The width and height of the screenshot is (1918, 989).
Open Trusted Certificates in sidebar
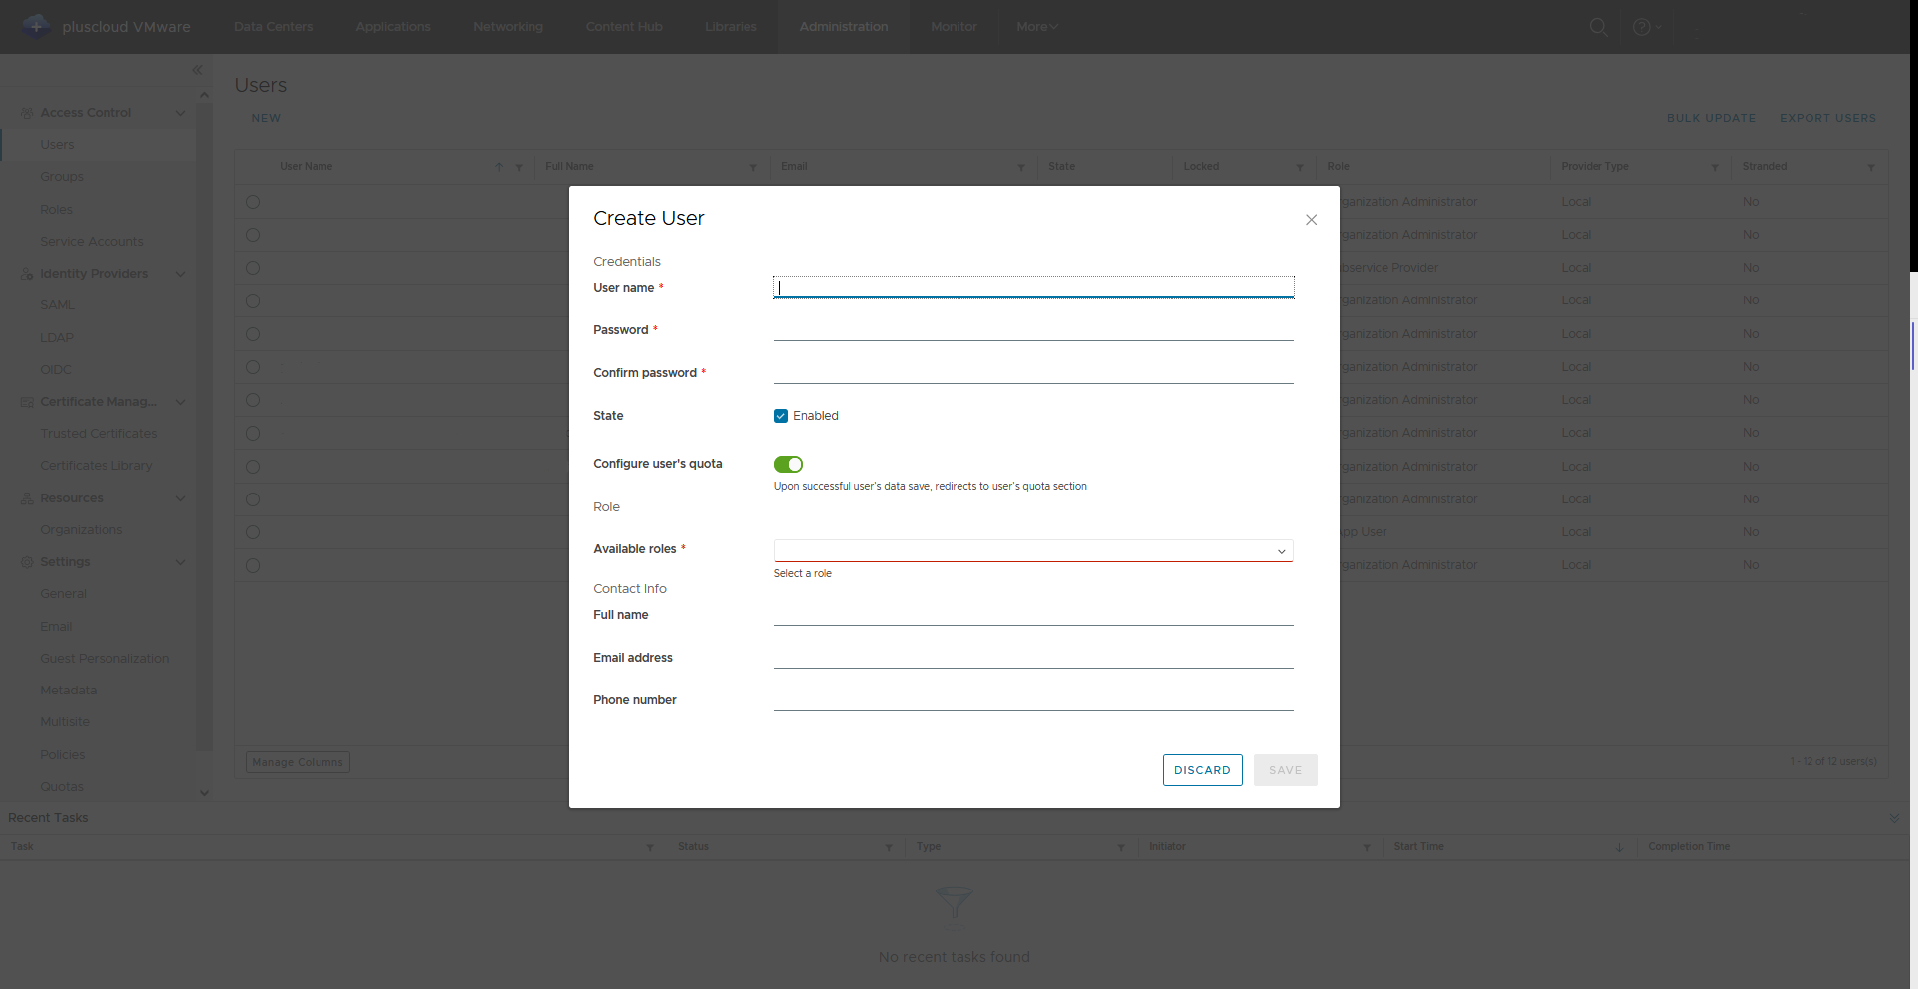pyautogui.click(x=99, y=434)
